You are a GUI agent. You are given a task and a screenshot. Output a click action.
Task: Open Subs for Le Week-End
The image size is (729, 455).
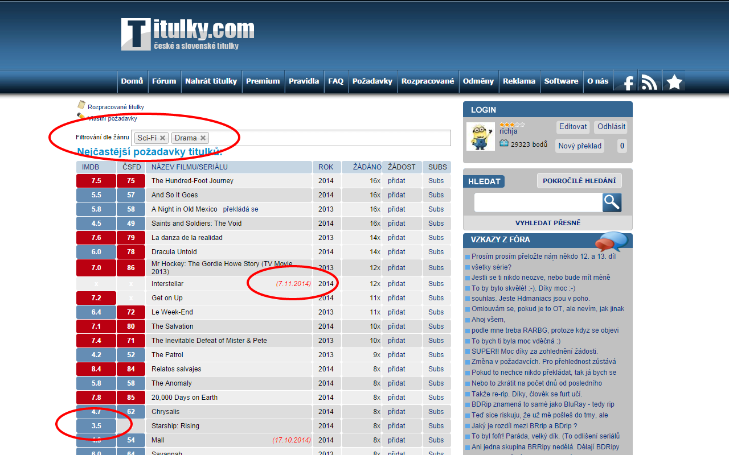[436, 312]
